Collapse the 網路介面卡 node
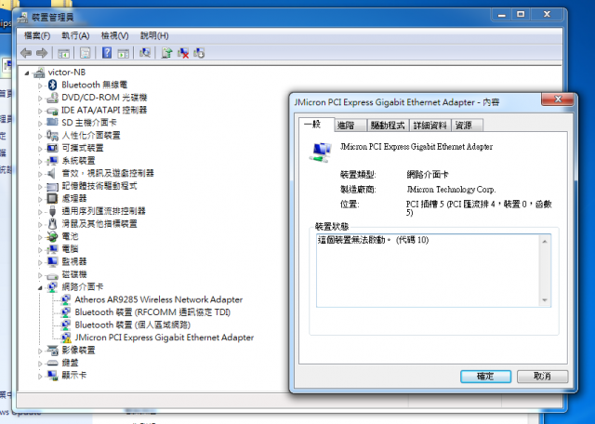The height and width of the screenshot is (424, 595). point(40,287)
